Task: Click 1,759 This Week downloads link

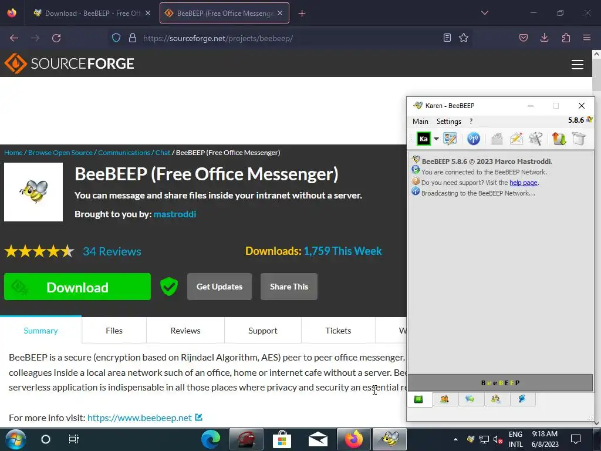Action: pyautogui.click(x=343, y=251)
